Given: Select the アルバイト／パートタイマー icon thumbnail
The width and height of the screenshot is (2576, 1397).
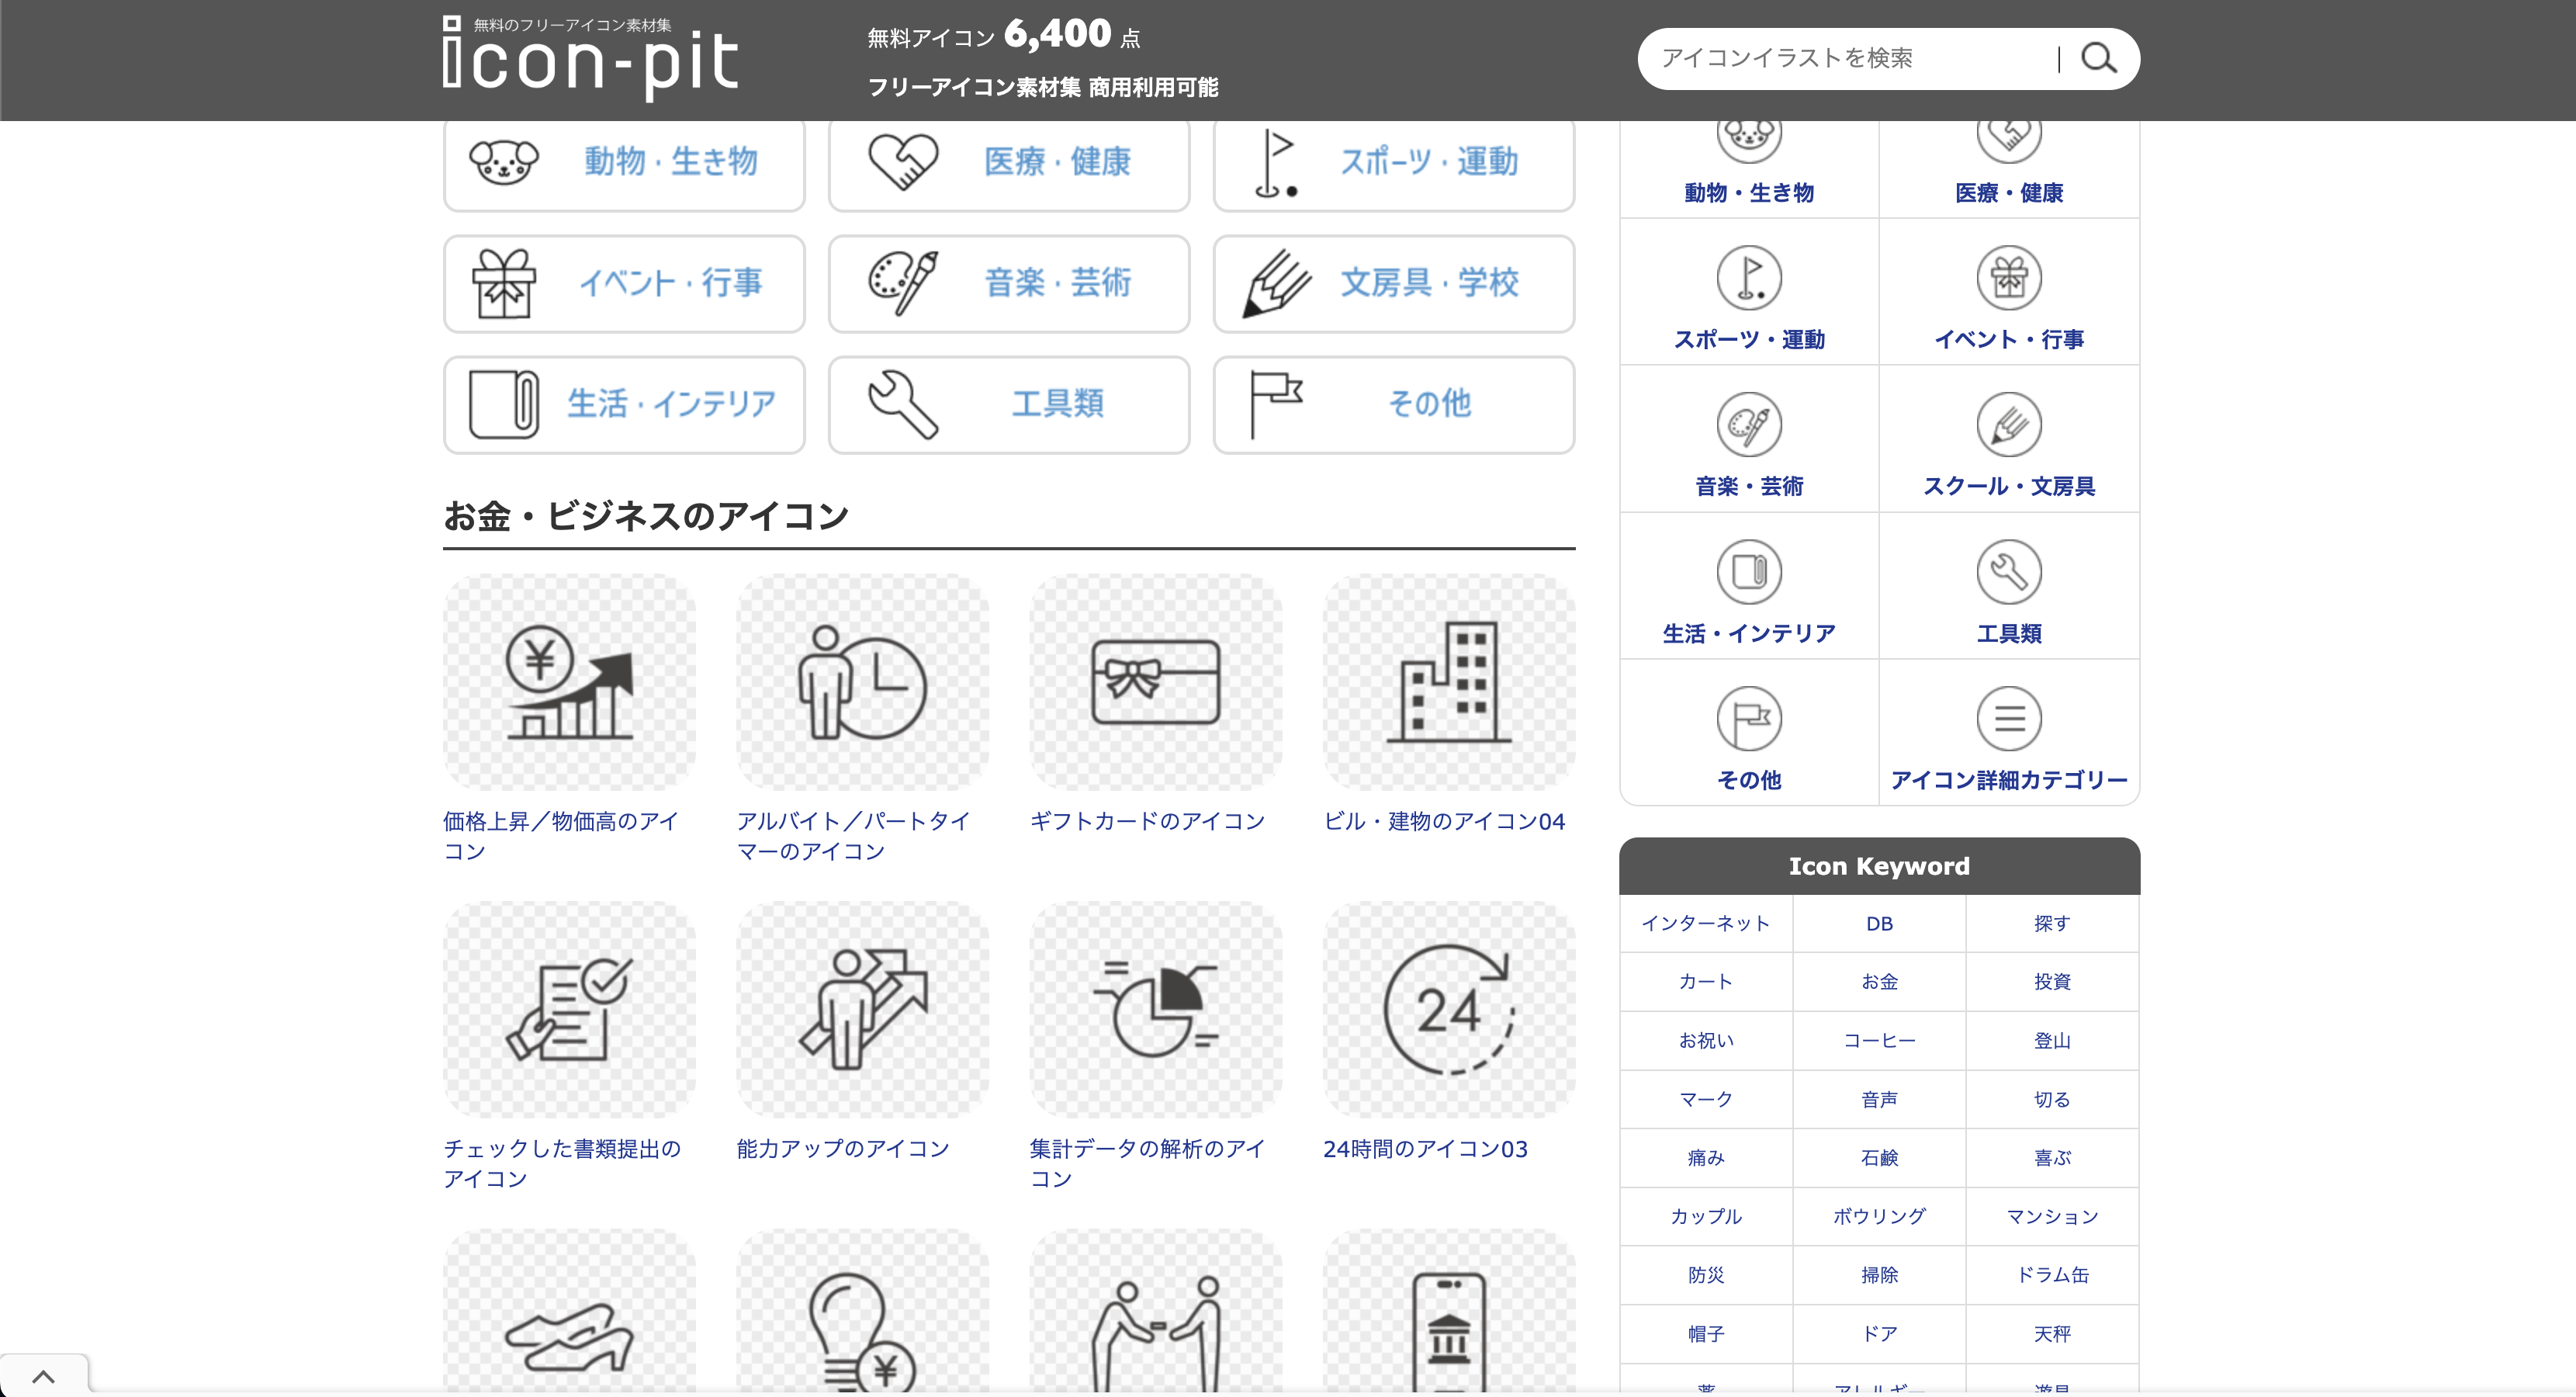Looking at the screenshot, I should (x=862, y=681).
